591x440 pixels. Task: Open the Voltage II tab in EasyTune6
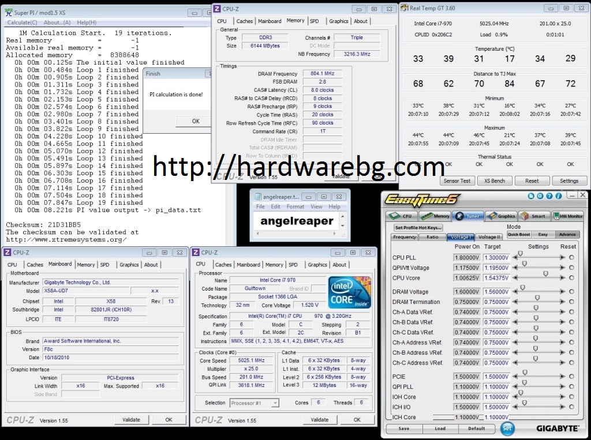489,237
